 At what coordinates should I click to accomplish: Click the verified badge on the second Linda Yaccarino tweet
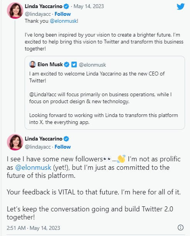(66, 139)
